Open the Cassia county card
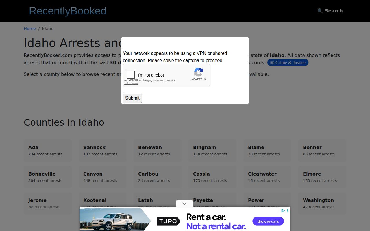This screenshot has height=231, width=370. (212, 177)
